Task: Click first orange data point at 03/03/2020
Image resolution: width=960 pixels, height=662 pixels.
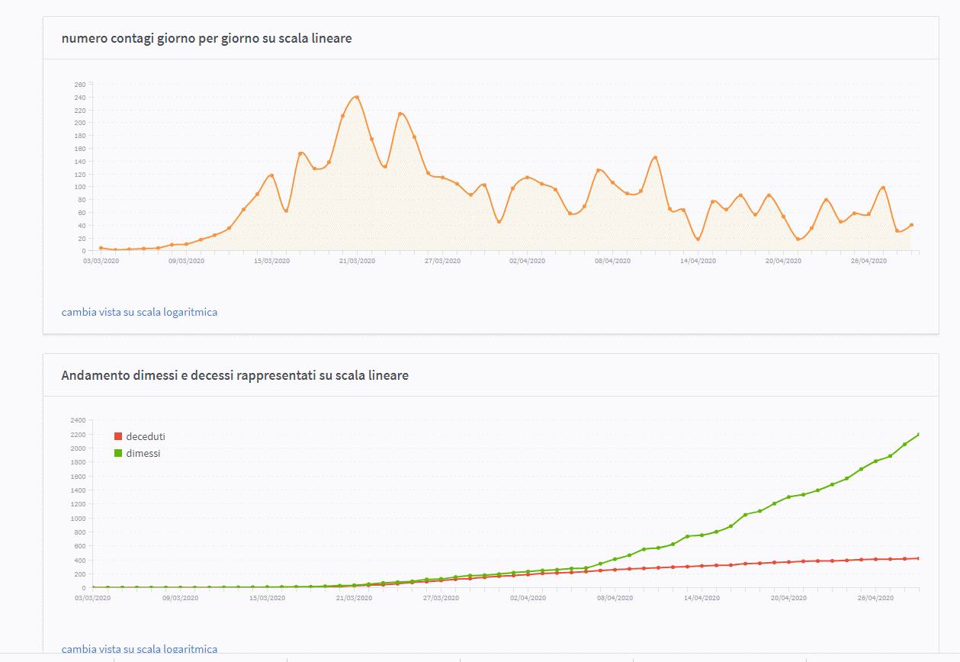Action: [101, 248]
